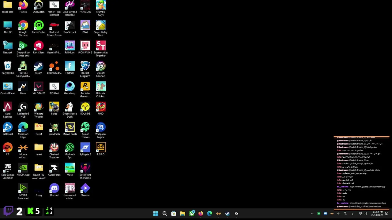The height and width of the screenshot is (220, 392).
Task: Open File Explorer from the taskbar
Action: (183, 214)
